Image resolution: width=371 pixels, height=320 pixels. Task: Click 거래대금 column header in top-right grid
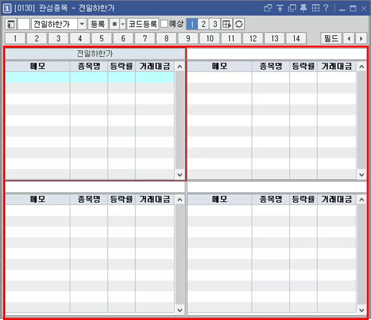[337, 66]
